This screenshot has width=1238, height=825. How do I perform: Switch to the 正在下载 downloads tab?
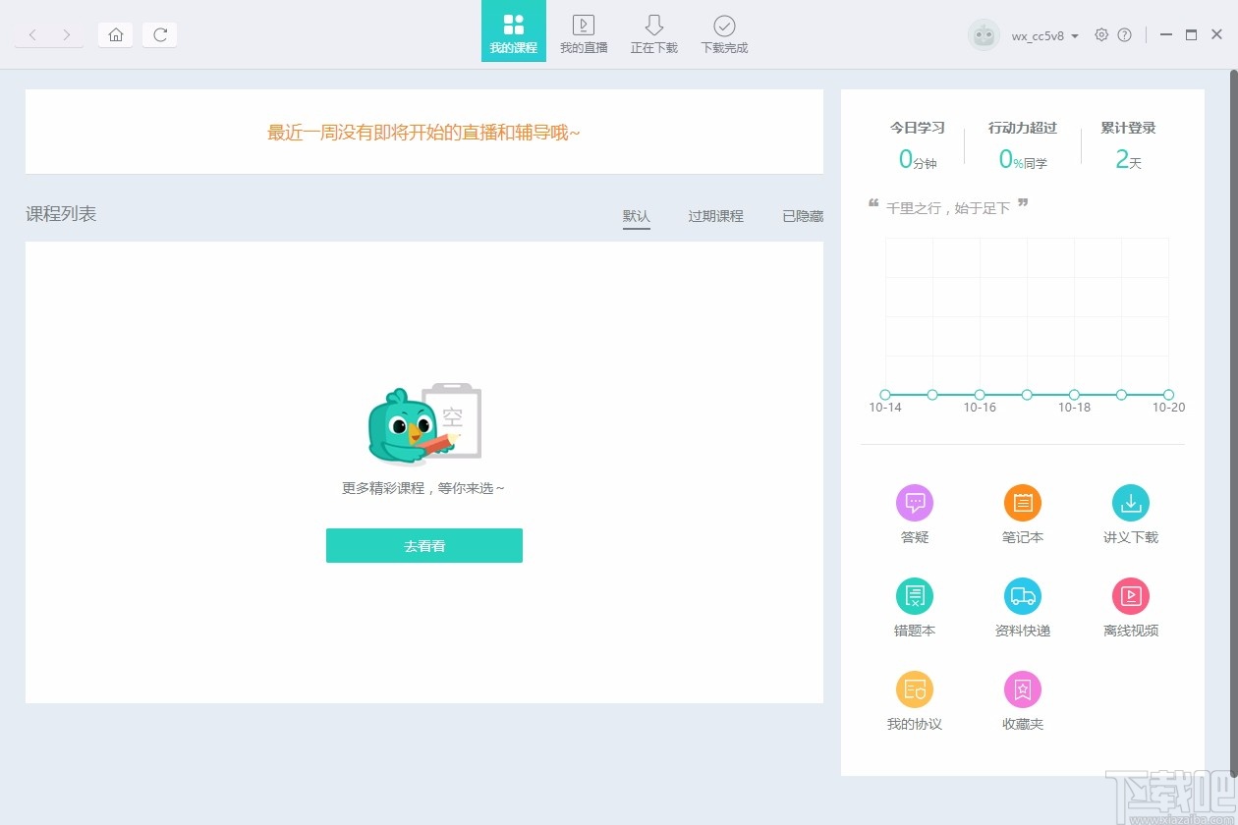(653, 31)
